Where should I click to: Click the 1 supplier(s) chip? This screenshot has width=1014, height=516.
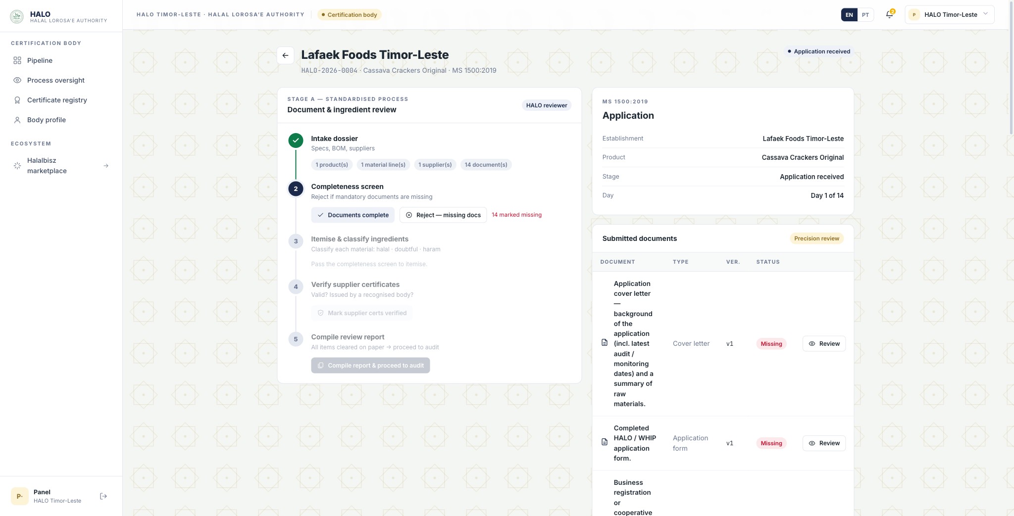tap(435, 165)
